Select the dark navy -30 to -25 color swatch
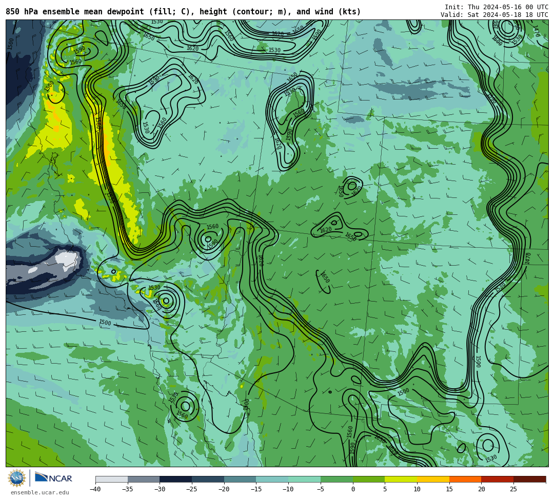Viewport: 554px width, 499px height. (x=176, y=479)
